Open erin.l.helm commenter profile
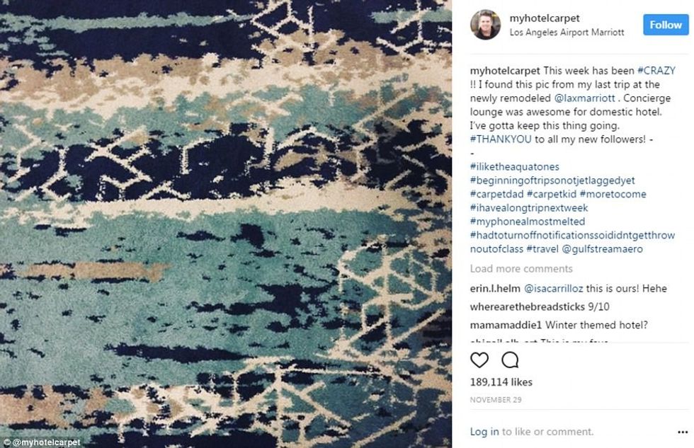694x448 pixels. pyautogui.click(x=495, y=288)
